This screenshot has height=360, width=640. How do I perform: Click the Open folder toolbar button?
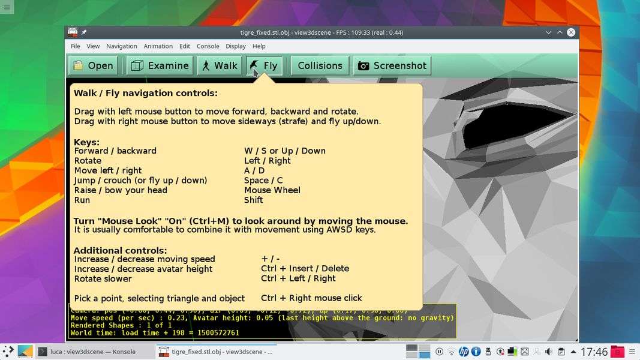(x=93, y=66)
